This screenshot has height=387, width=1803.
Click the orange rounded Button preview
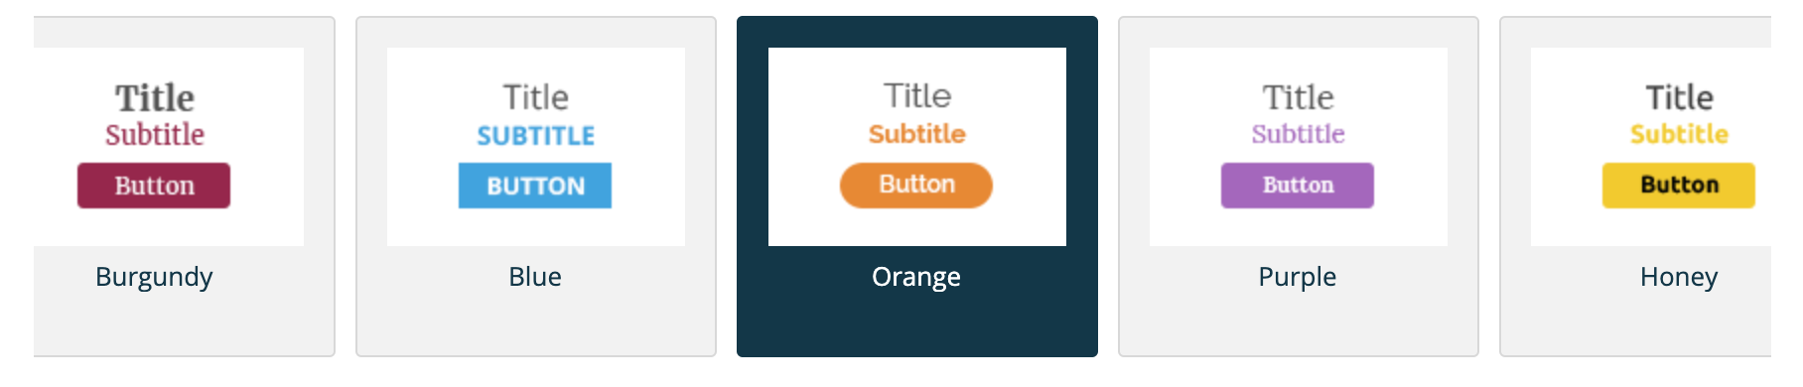[x=916, y=186]
